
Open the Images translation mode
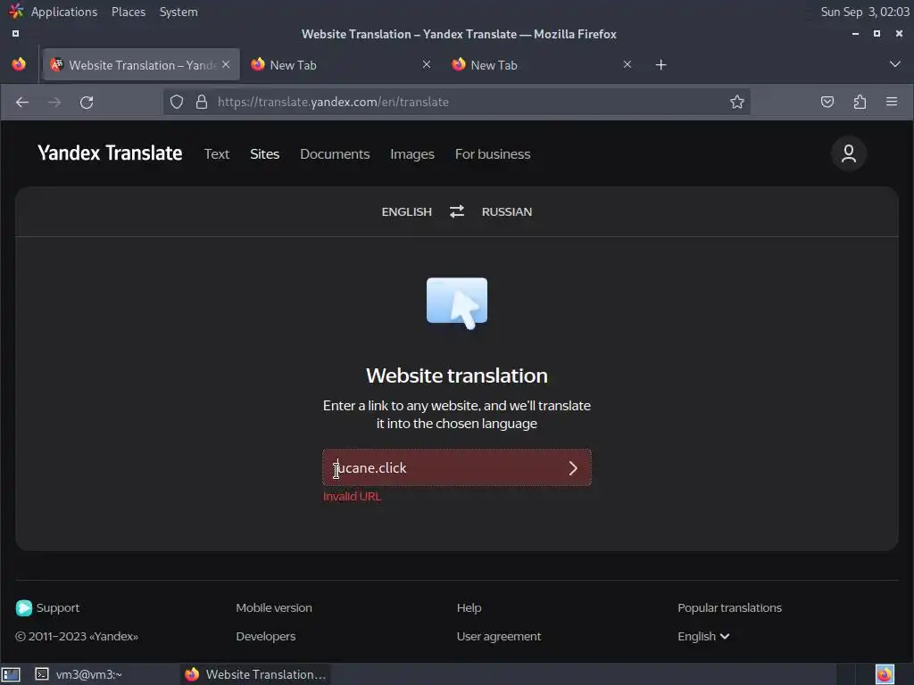(x=412, y=154)
